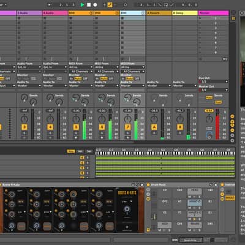Viewport: 245px width, 245px height.
Task: Toggle track 5 activator button
Action: (76, 127)
